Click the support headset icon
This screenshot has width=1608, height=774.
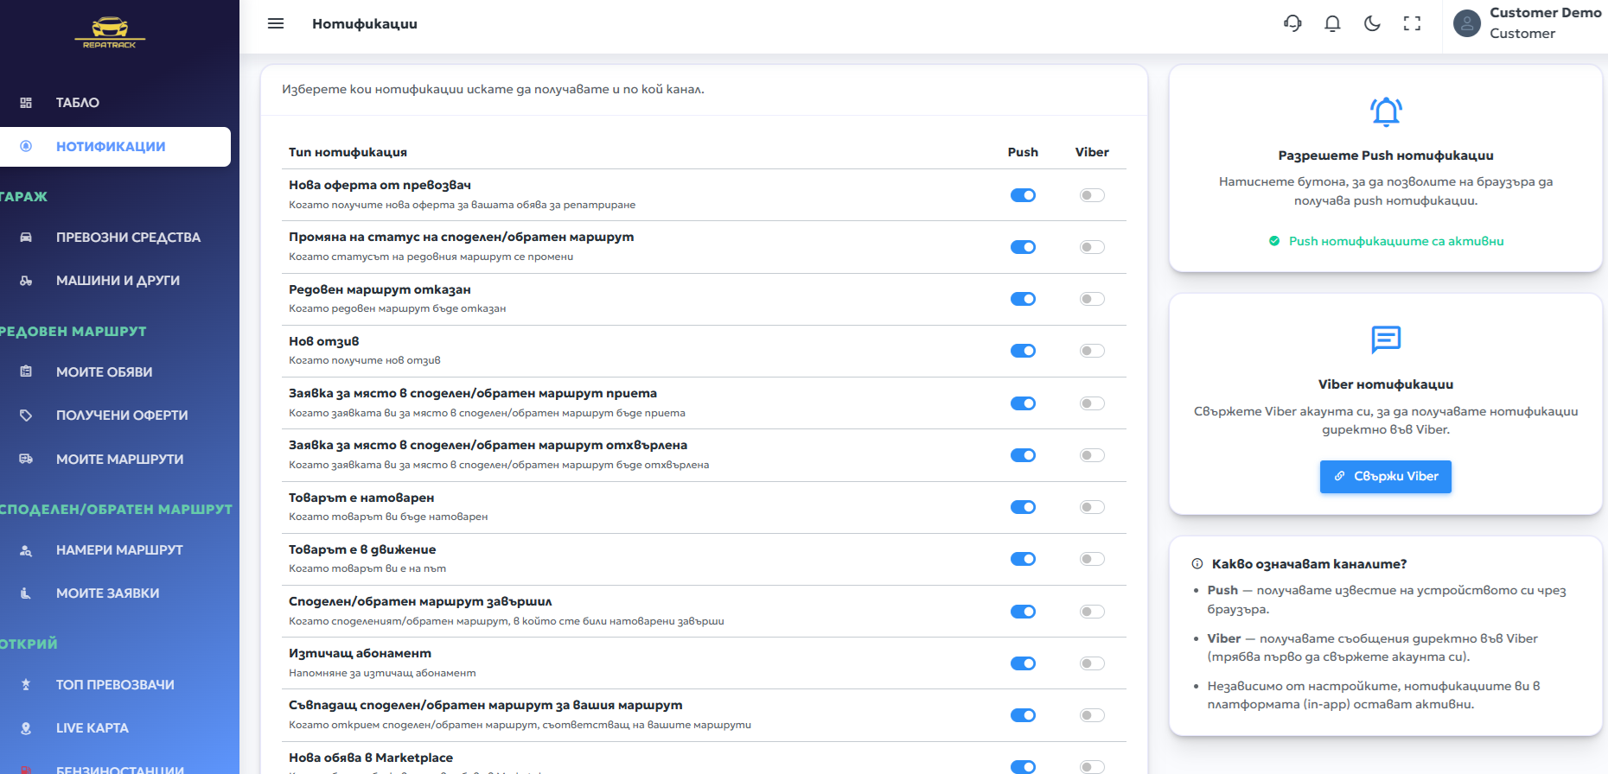(1292, 23)
